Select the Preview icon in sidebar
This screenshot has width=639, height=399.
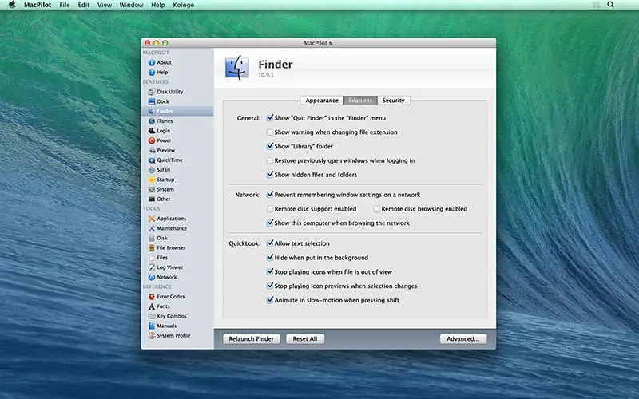[152, 151]
